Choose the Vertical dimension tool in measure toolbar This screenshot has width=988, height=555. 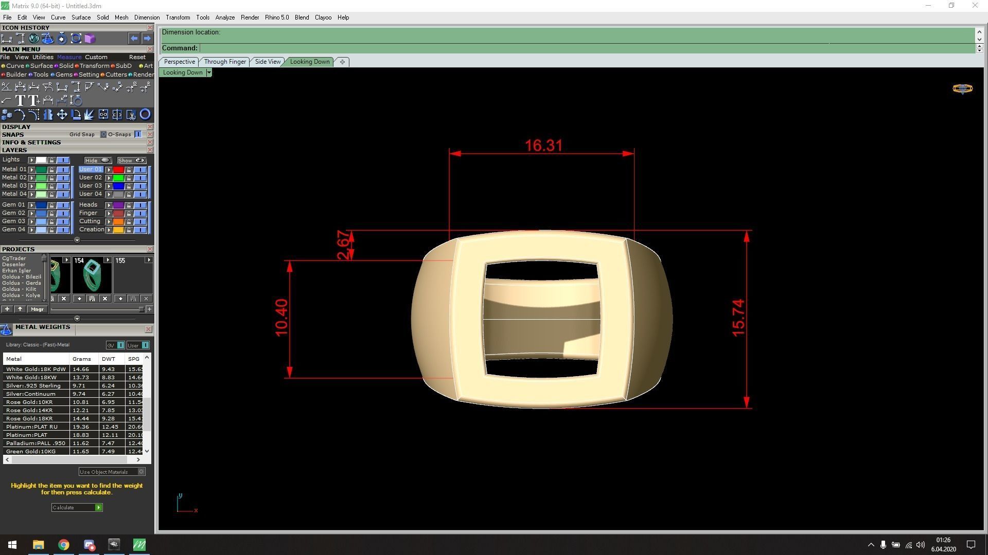(x=76, y=87)
